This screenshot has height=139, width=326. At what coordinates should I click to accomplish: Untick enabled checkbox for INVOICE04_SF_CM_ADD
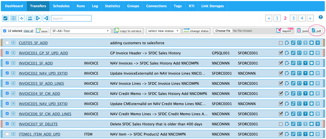click(281, 93)
